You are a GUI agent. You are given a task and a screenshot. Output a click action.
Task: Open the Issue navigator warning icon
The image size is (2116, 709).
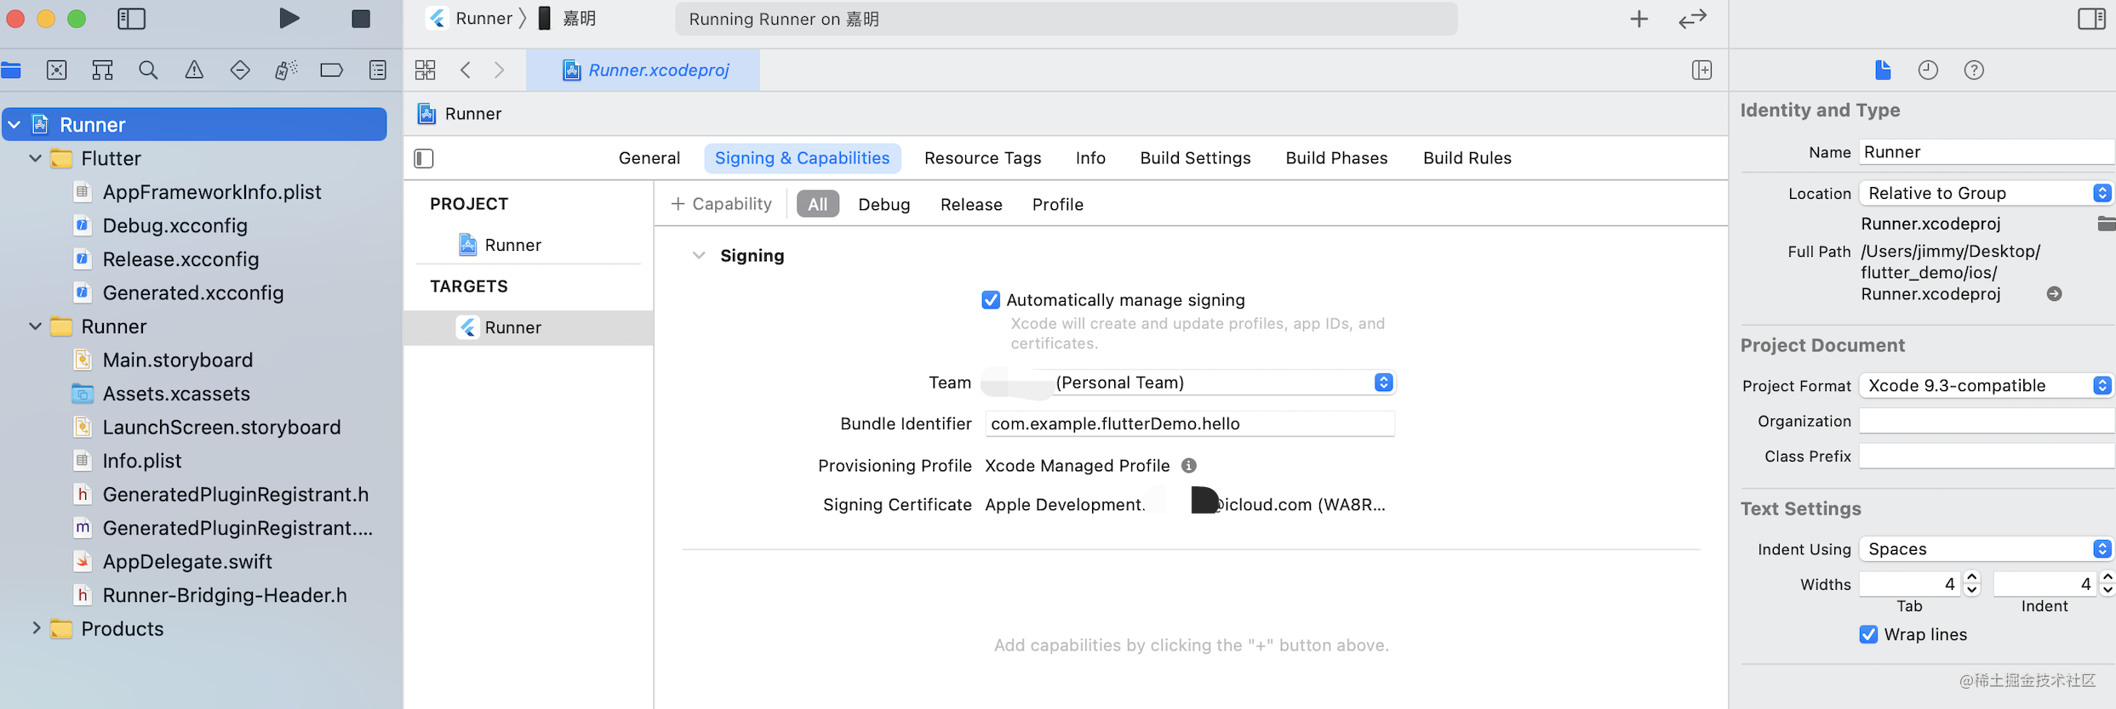(194, 70)
